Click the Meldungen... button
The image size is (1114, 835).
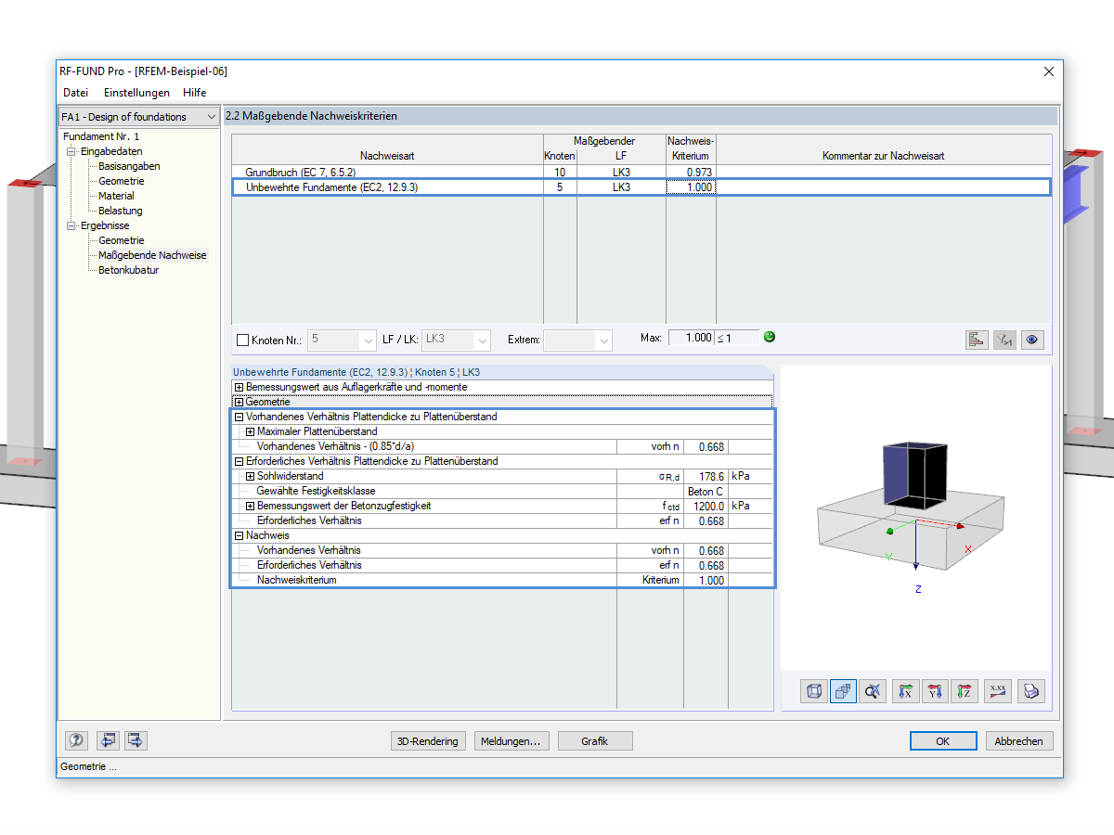click(512, 741)
